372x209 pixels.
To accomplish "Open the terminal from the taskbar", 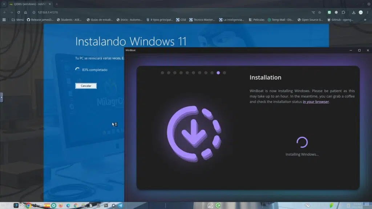I will pyautogui.click(x=106, y=205).
